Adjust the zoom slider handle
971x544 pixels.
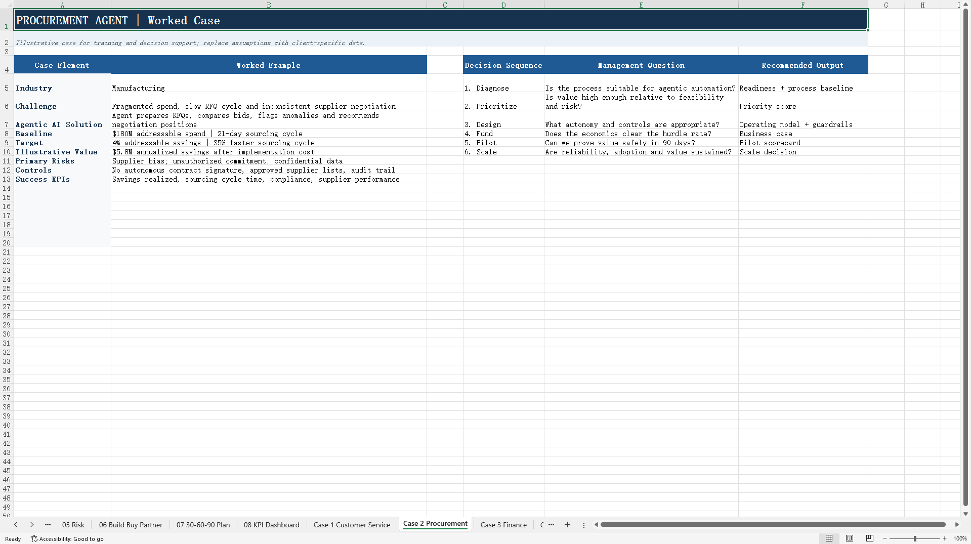[x=915, y=538]
